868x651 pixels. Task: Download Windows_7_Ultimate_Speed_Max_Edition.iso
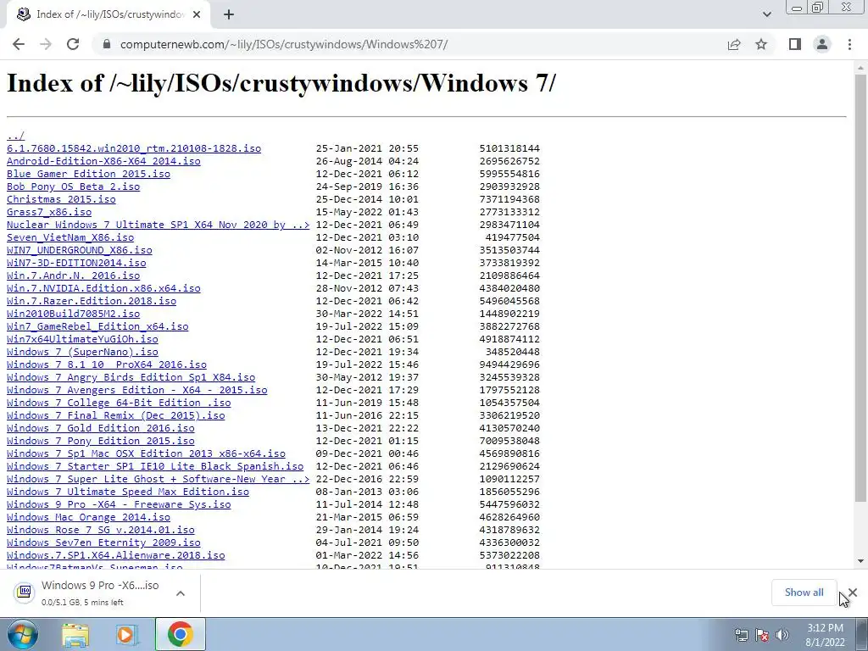[x=128, y=492]
